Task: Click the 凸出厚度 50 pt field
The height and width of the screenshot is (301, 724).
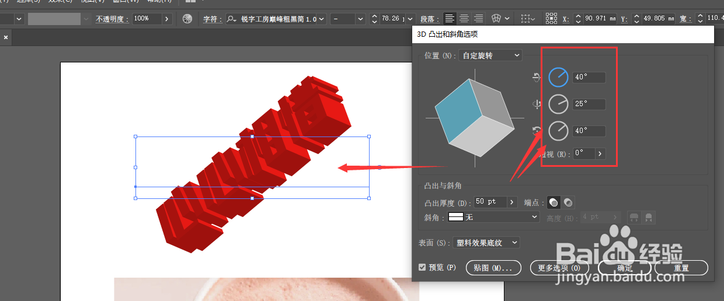Action: (490, 202)
